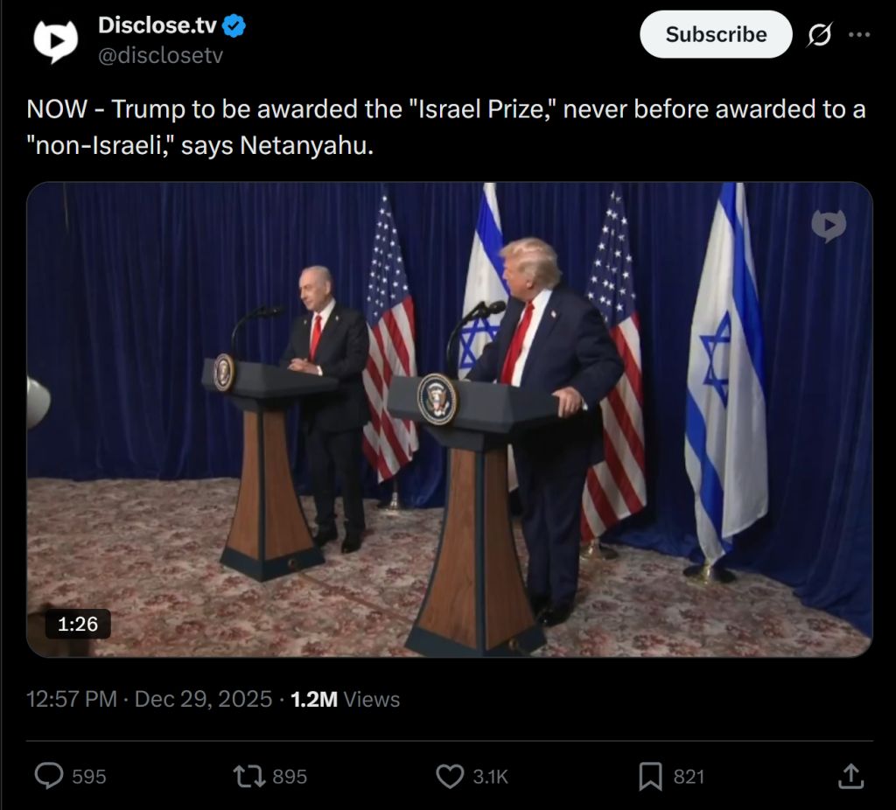Subscribe to Disclose.tv
The image size is (896, 810).
tap(716, 34)
